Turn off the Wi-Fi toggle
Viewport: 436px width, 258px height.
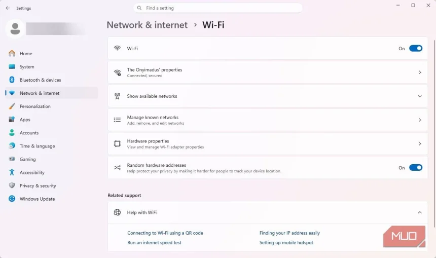[416, 49]
